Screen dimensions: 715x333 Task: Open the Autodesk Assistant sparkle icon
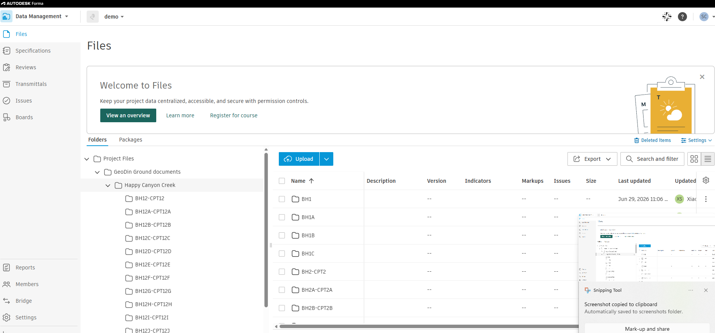(x=667, y=17)
